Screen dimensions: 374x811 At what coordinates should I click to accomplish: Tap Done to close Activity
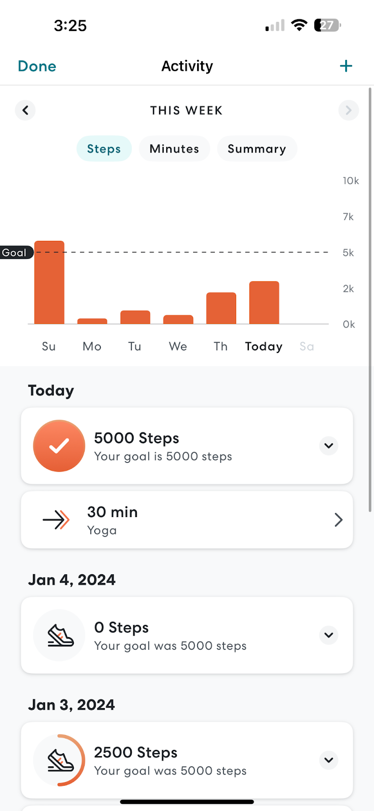click(37, 66)
